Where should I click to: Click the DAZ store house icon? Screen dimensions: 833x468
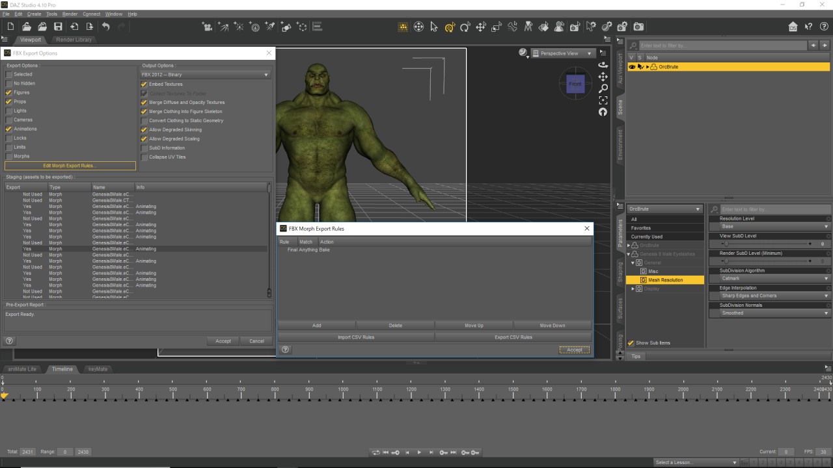click(793, 27)
